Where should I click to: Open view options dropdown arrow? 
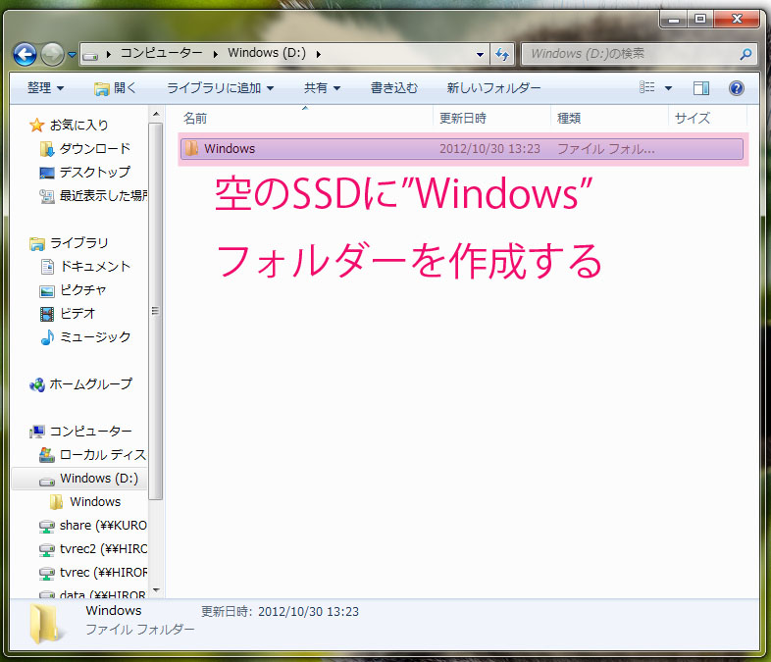(668, 89)
